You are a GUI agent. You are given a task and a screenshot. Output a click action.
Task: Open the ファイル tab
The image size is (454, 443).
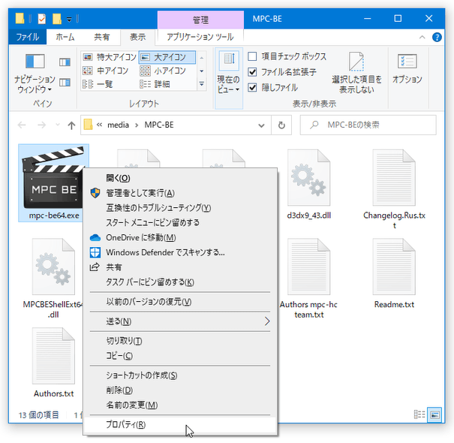[28, 37]
